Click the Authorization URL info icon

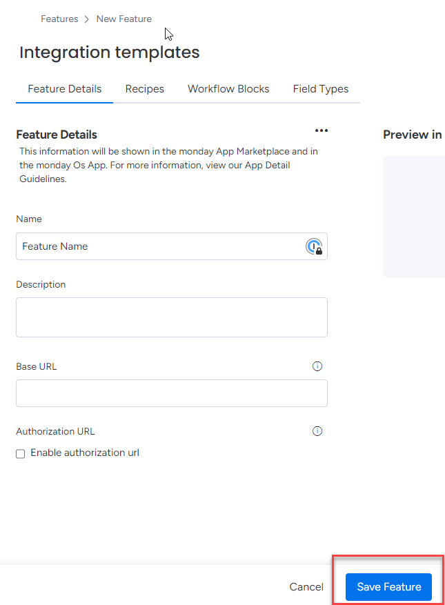click(317, 431)
